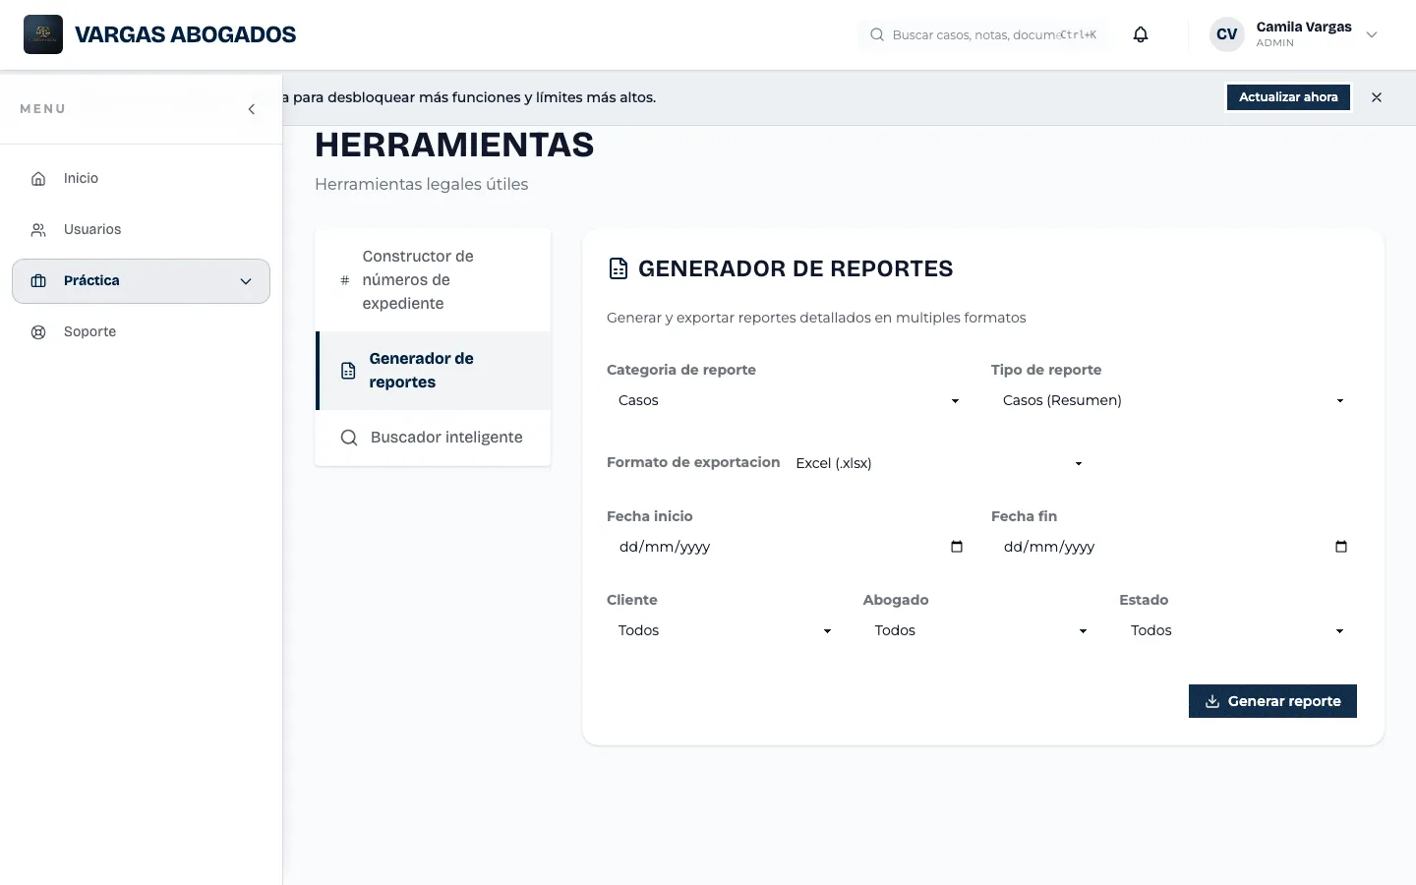Click the VARGAS ABOGADOS brand name
Screen dimensions: 1416x885
185,34
